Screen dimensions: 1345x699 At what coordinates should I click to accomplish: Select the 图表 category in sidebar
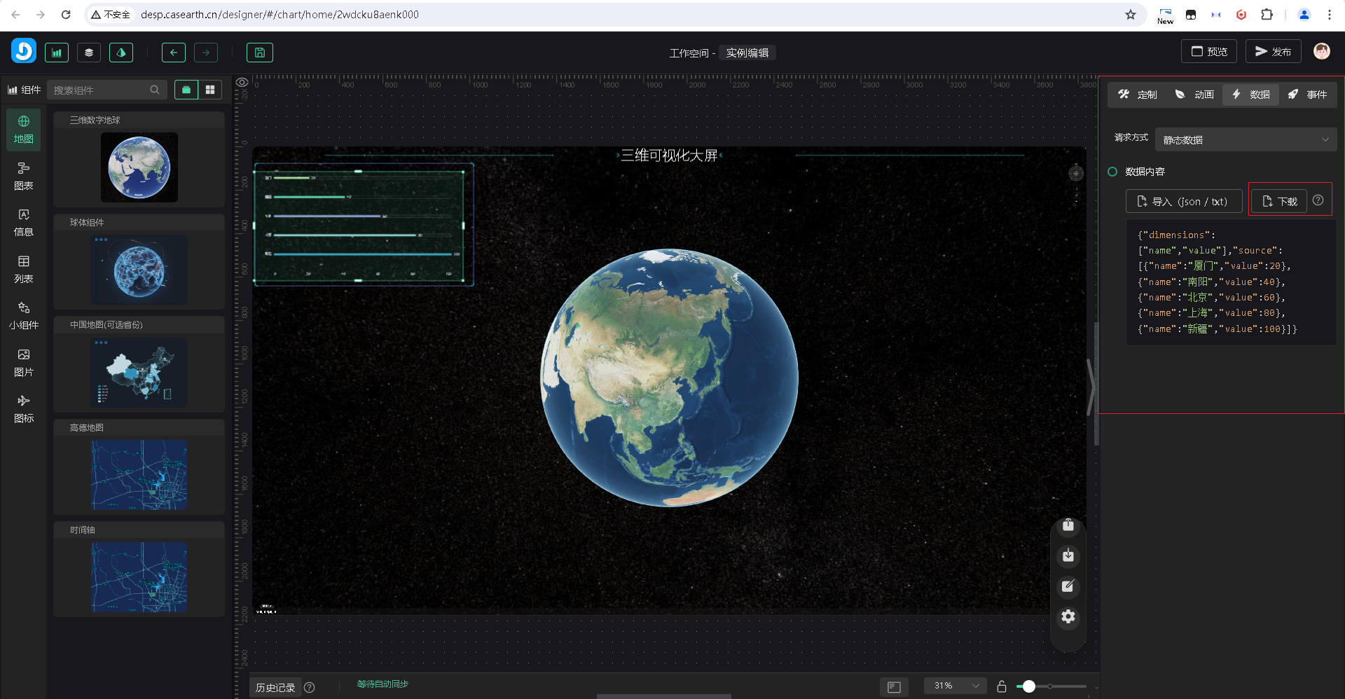(23, 176)
